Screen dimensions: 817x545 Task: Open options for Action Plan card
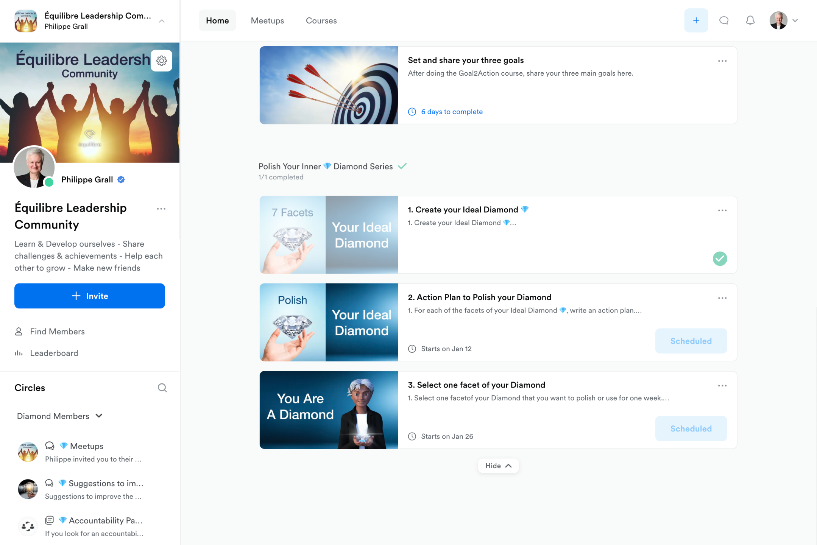(x=722, y=298)
